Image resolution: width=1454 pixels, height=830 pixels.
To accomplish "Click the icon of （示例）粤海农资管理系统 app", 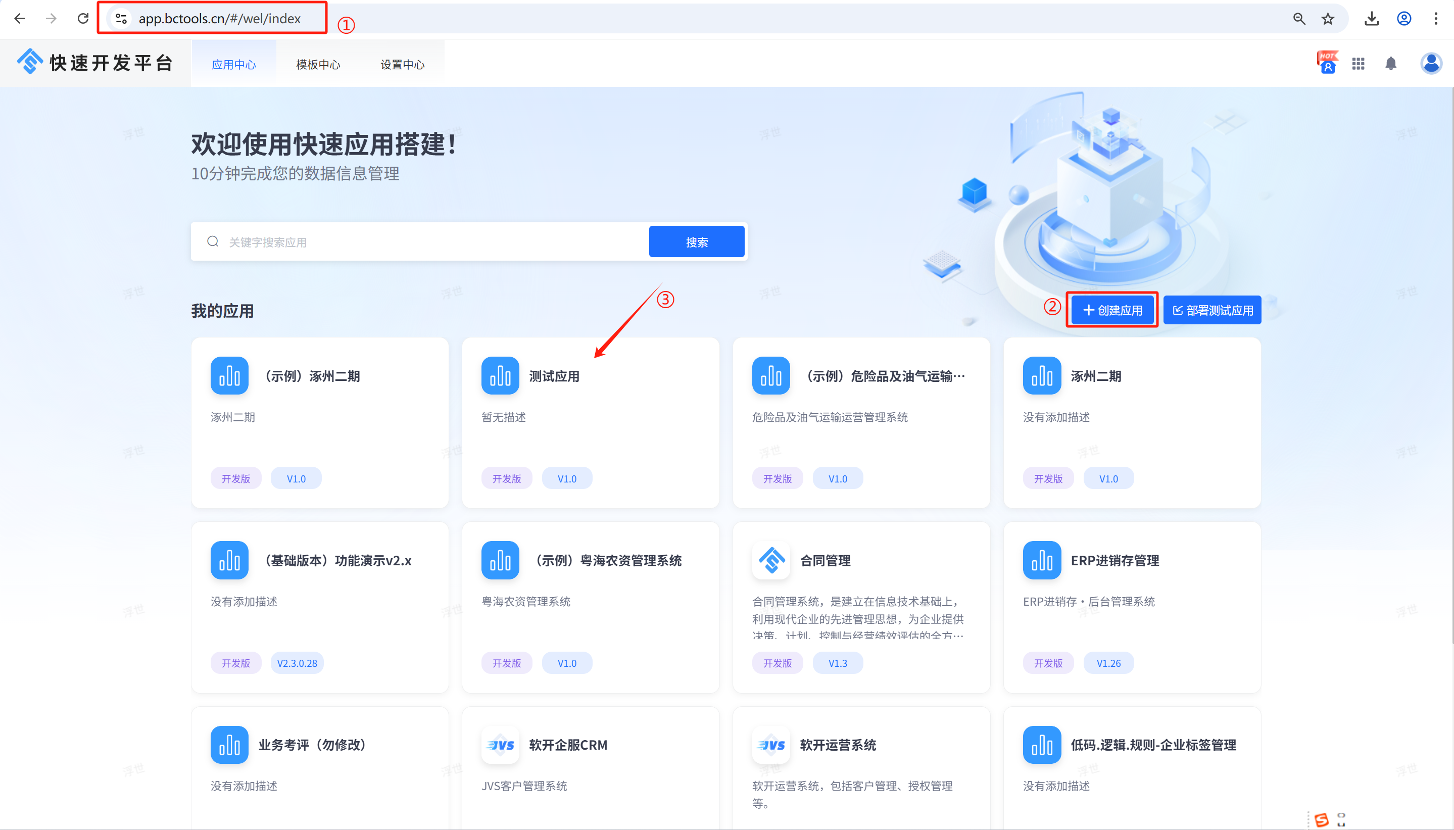I will 501,560.
